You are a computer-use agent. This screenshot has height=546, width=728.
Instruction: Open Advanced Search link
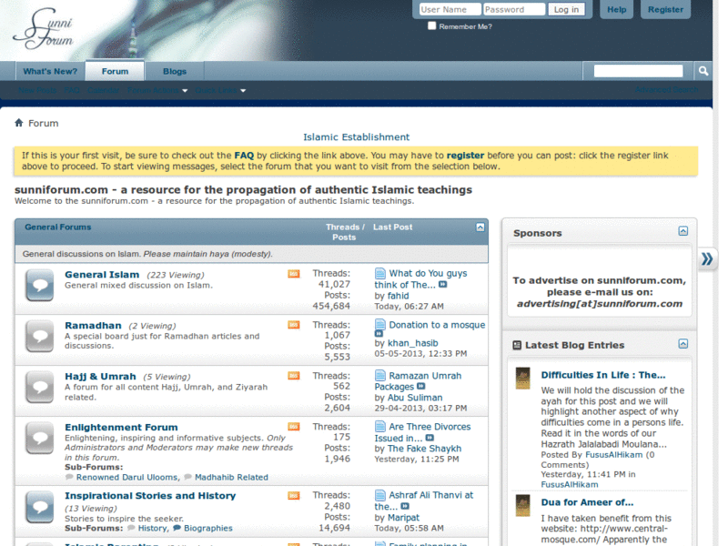(666, 89)
